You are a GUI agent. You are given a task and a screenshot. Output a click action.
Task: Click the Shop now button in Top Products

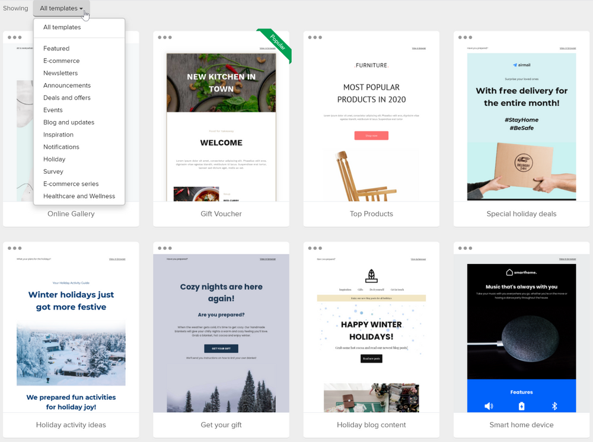tap(371, 136)
